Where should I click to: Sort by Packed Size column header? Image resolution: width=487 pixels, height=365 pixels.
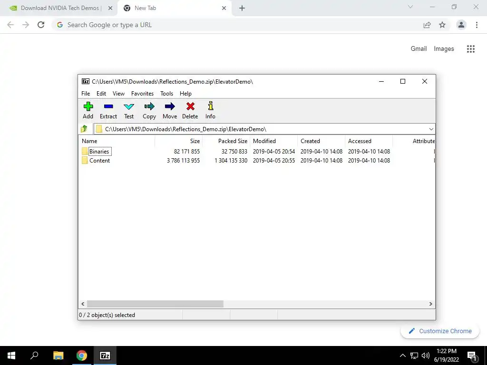(226, 141)
